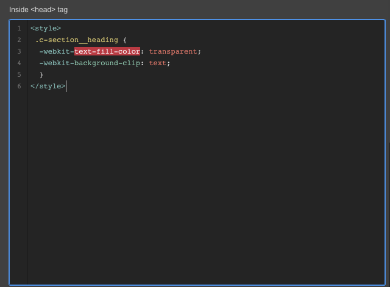Click line number 1 in the gutter

[x=19, y=29]
